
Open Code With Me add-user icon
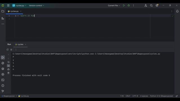coord(146,6)
